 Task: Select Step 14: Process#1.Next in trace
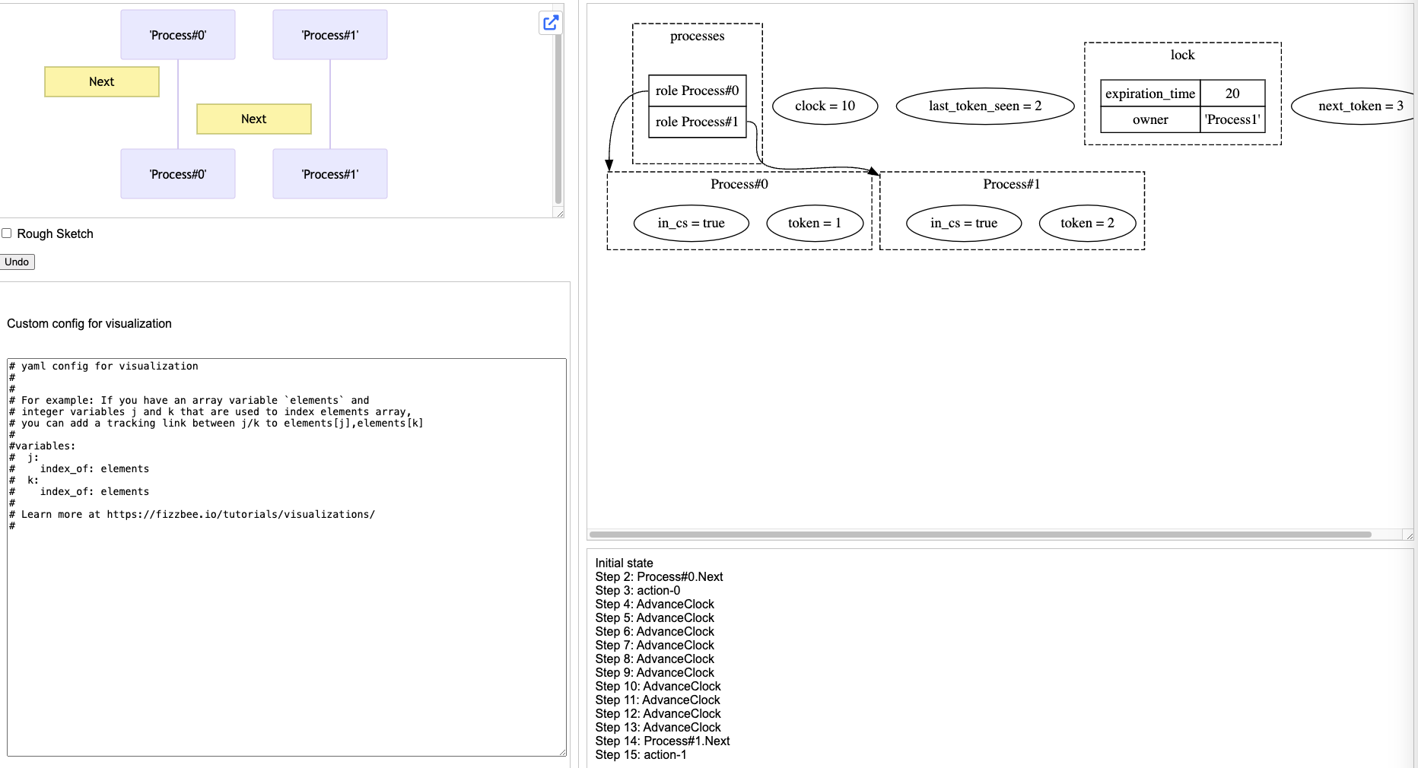pyautogui.click(x=662, y=741)
